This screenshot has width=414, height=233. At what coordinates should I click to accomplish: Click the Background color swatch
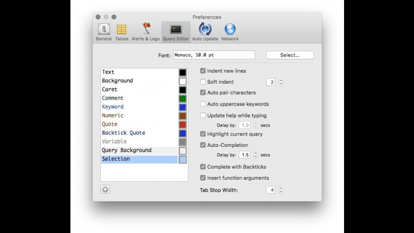click(182, 81)
